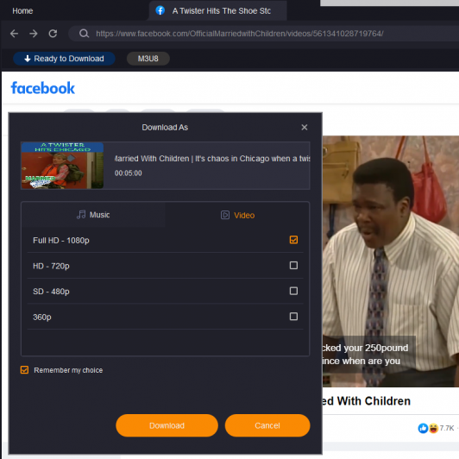Viewport: 459px width, 459px height.
Task: Click the video thumbnail in the dialog
Action: coord(62,166)
